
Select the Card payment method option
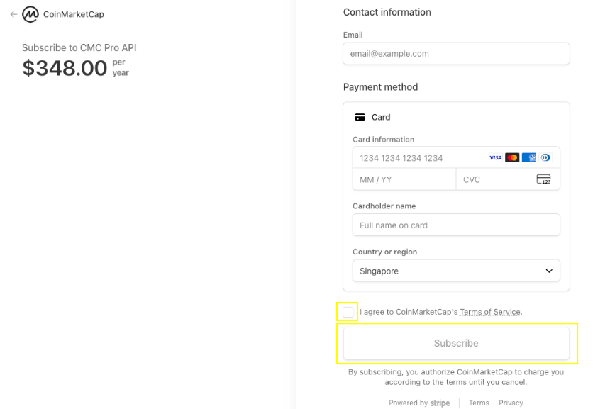point(372,117)
